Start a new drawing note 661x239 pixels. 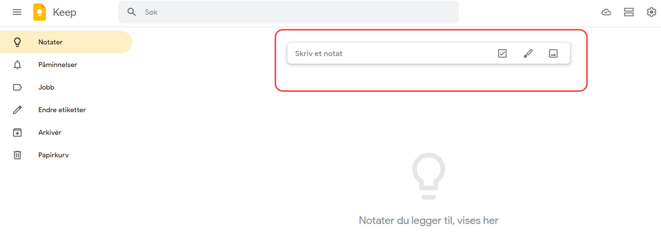click(528, 53)
